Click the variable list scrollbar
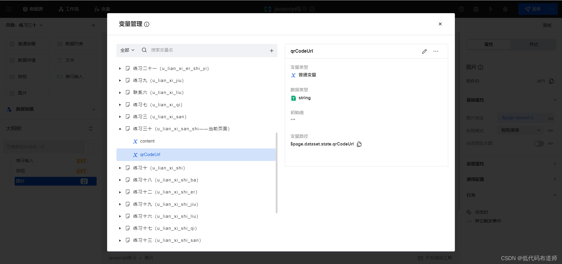Image resolution: width=562 pixels, height=264 pixels. pyautogui.click(x=277, y=173)
